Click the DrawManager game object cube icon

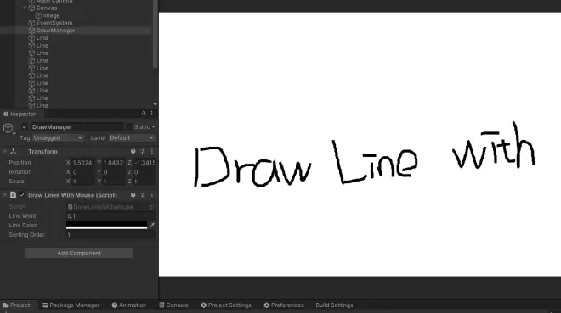click(8, 128)
